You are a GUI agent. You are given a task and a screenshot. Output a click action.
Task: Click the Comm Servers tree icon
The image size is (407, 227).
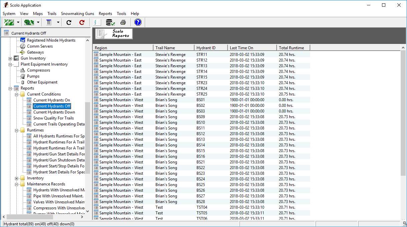[23, 46]
